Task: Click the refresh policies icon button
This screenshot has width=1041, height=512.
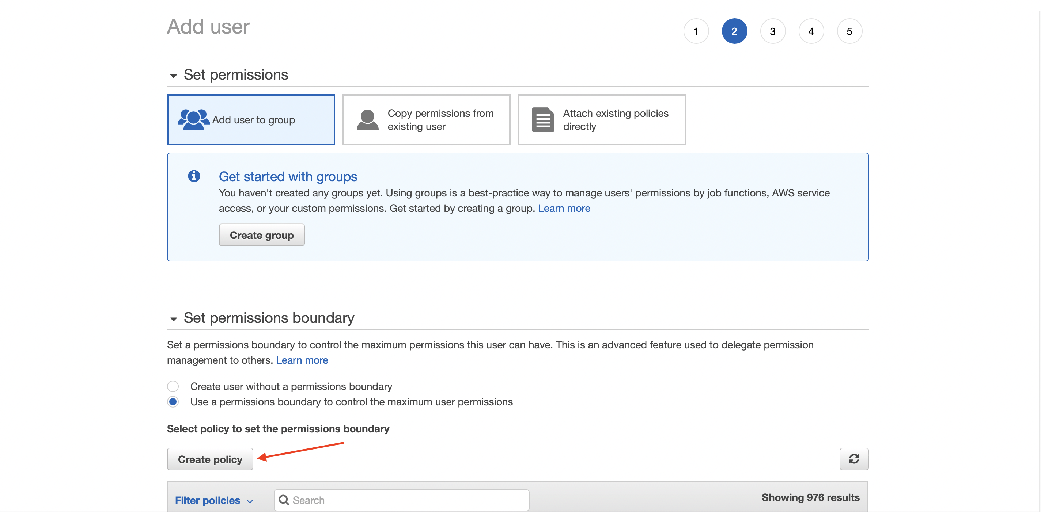Action: click(x=853, y=459)
